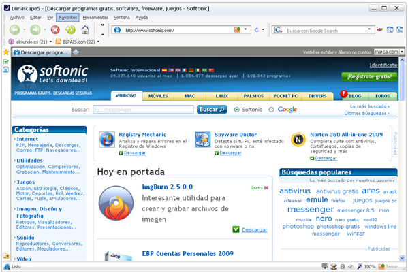Click the eBay icon next to search box
408x273 pixels.
click(380, 30)
